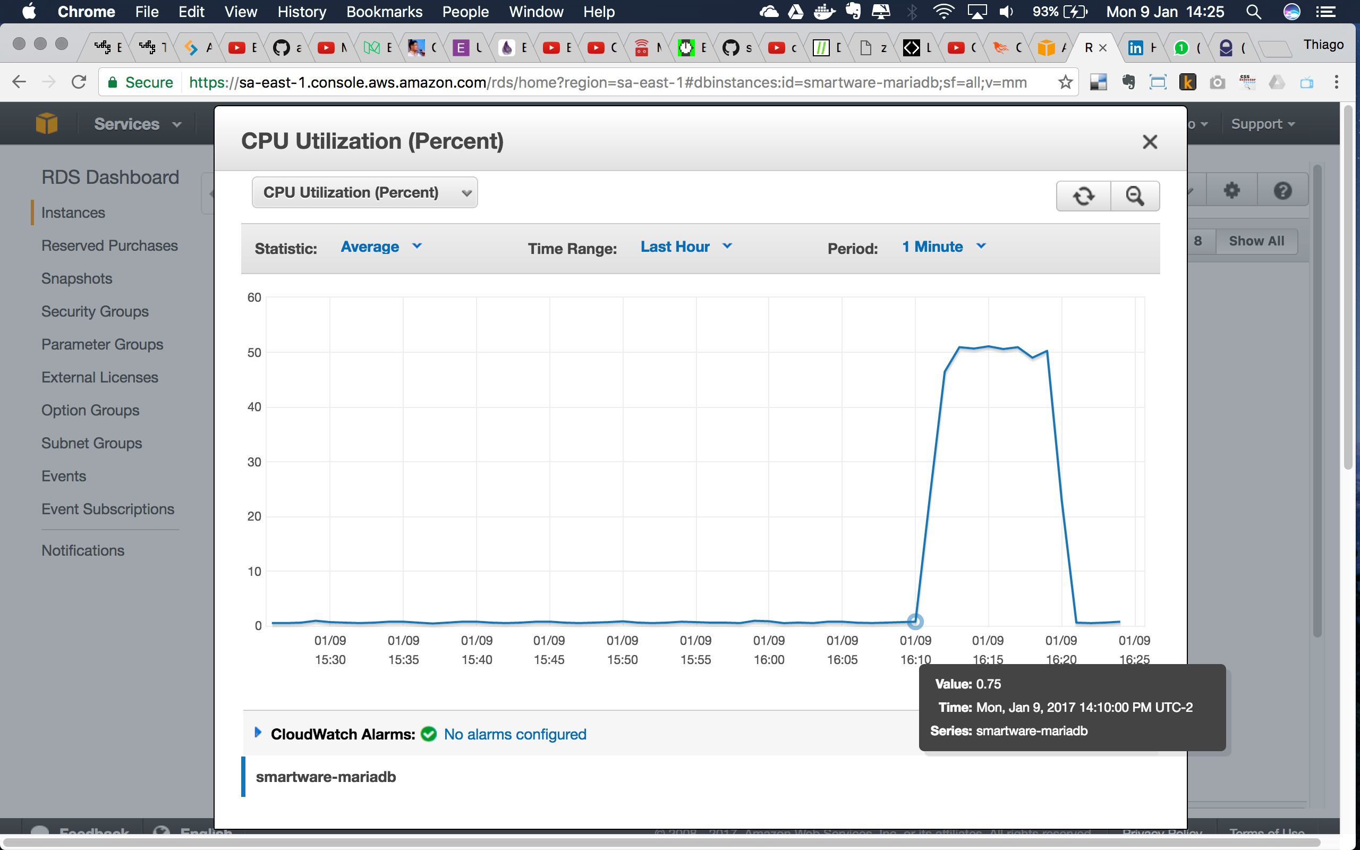Open the RDS settings gear
1360x850 pixels.
click(x=1231, y=190)
